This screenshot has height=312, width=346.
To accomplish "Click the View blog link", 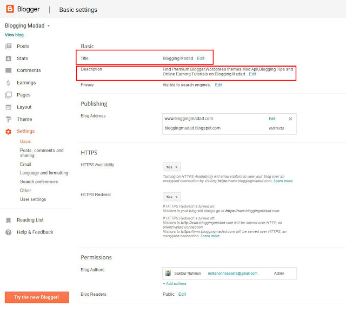I will (14, 35).
